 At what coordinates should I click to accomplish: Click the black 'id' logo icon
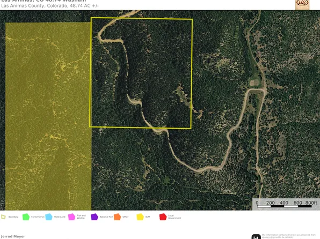[256, 236]
